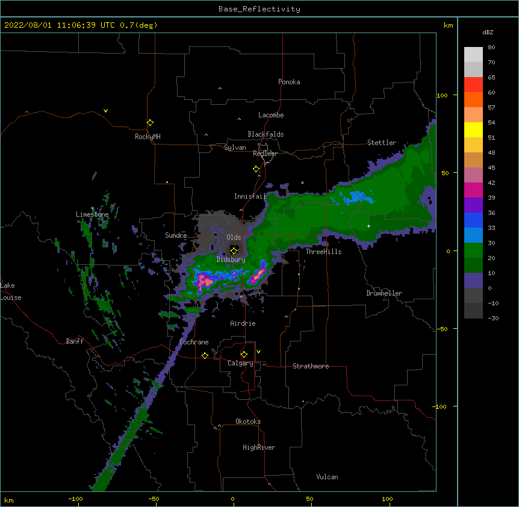Click the Ponoka city label
This screenshot has width=519, height=507.
click(x=289, y=82)
